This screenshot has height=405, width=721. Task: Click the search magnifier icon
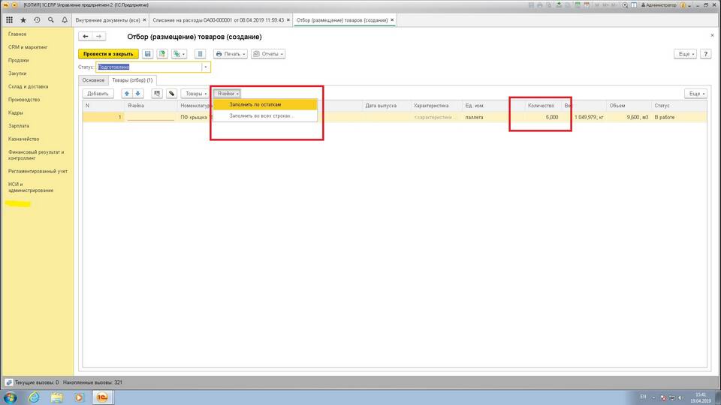(50, 19)
